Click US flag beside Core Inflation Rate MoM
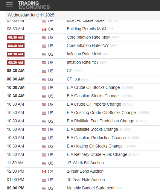160x190 pixels. (44, 38)
